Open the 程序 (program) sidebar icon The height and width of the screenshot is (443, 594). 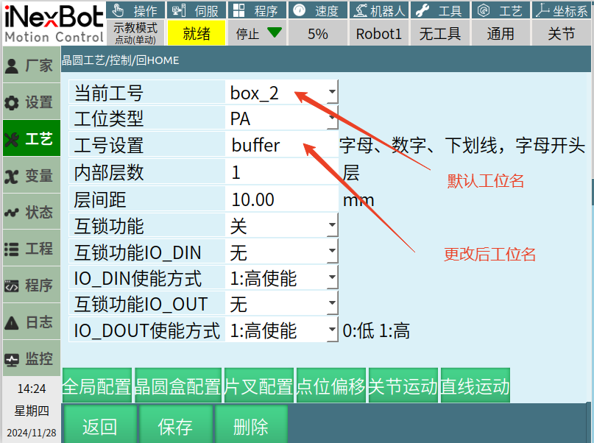[12, 286]
